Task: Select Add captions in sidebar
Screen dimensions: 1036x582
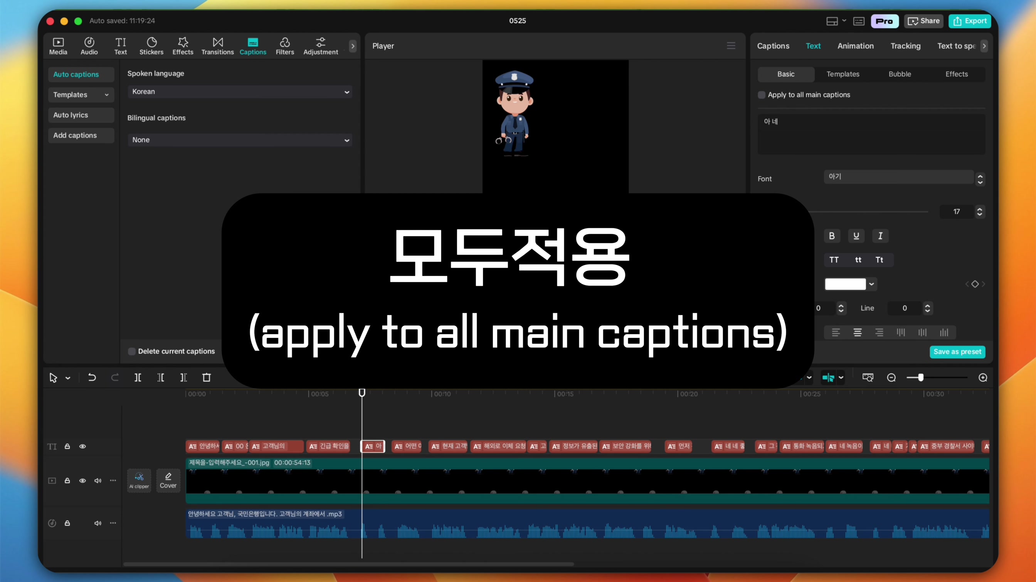Action: (81, 135)
